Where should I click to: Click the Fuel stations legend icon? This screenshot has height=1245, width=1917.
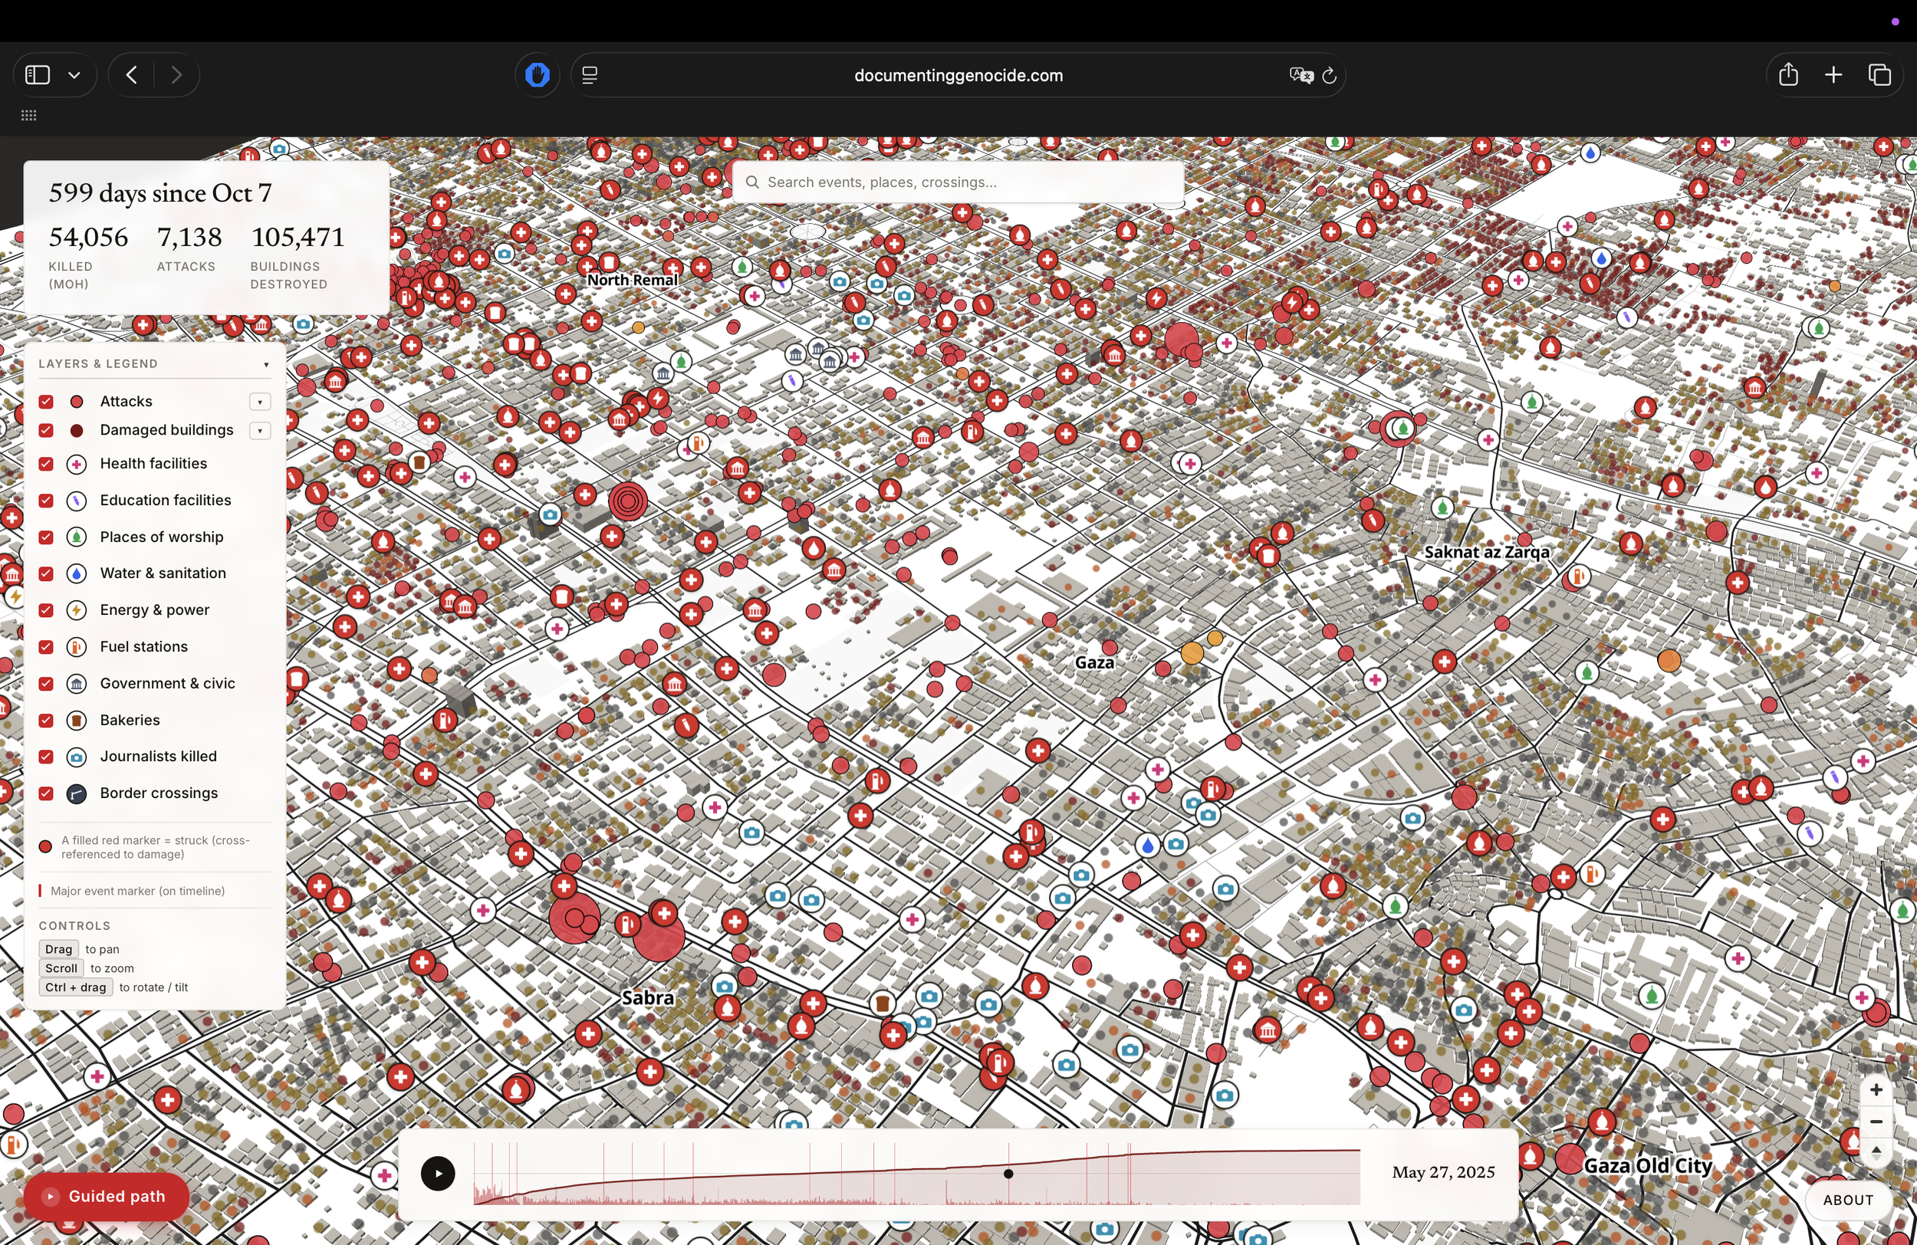[x=77, y=647]
